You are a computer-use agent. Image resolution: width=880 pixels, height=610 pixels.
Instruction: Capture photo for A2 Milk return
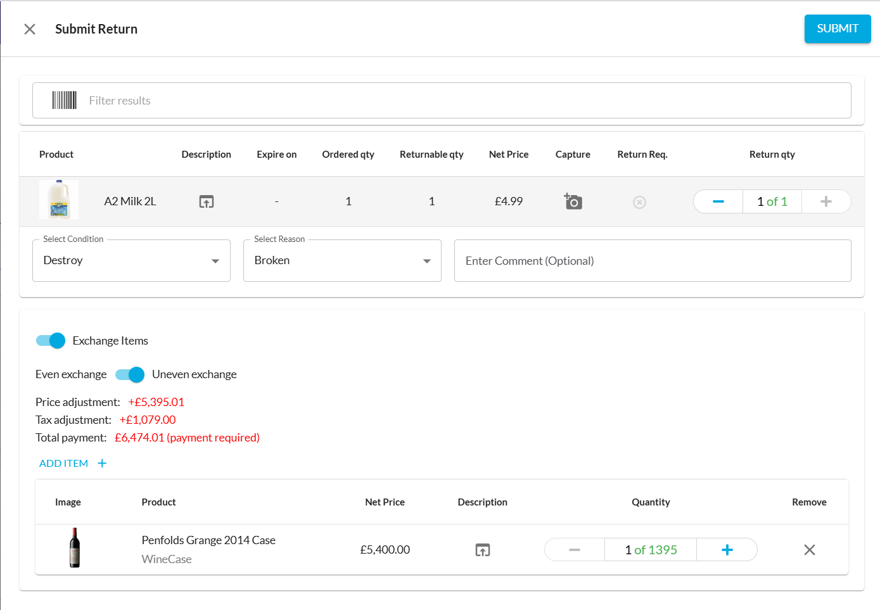(x=573, y=201)
